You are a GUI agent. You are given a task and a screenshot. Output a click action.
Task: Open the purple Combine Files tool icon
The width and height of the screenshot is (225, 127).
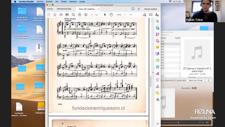pos(157,54)
